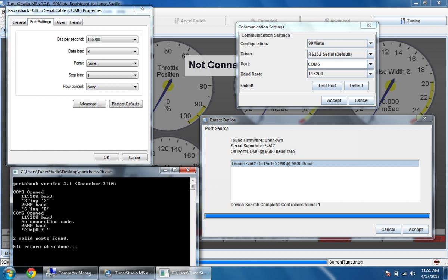The image size is (448, 280).
Task: Open the Tuning toolbar menu
Action: point(410,21)
